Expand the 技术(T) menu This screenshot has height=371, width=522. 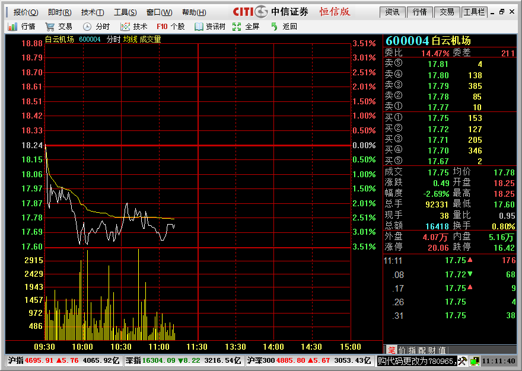click(92, 12)
